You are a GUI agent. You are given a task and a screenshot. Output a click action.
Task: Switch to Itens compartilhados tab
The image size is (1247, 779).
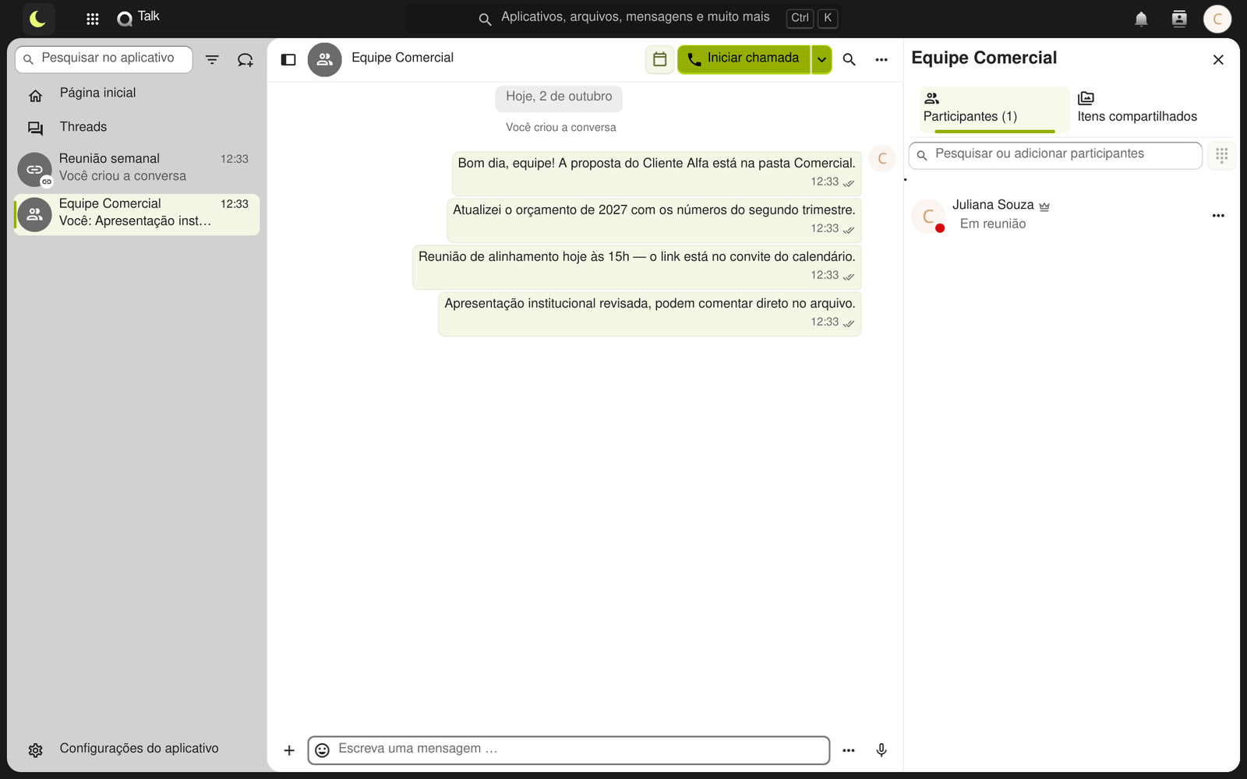click(1137, 109)
